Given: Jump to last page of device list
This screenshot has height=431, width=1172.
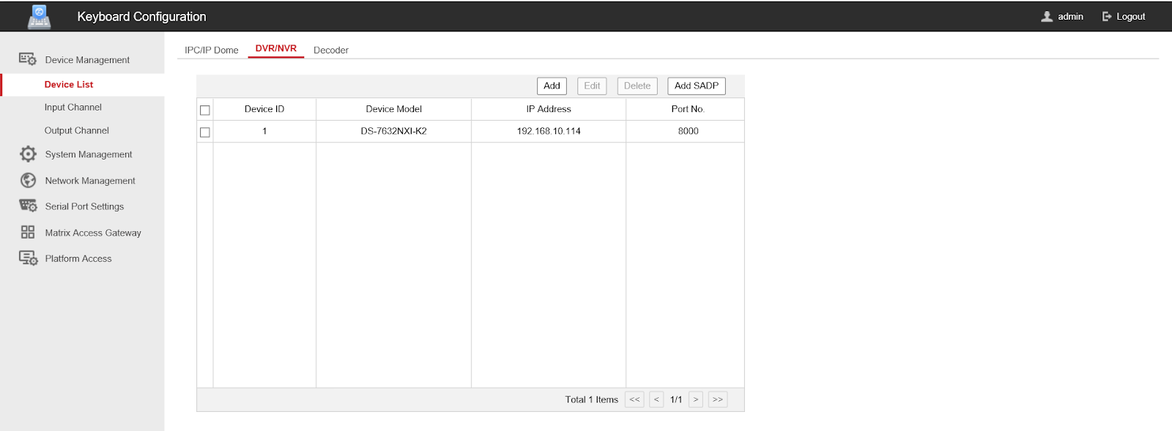Looking at the screenshot, I should [x=717, y=400].
